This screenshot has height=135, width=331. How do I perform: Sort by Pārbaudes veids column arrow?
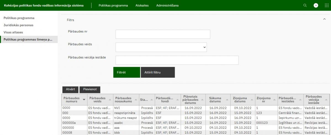click(x=110, y=100)
